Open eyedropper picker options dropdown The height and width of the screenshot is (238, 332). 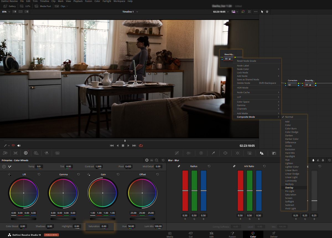coord(9,145)
